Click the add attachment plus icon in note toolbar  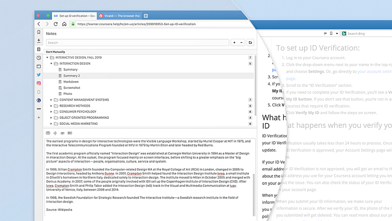pos(55,133)
